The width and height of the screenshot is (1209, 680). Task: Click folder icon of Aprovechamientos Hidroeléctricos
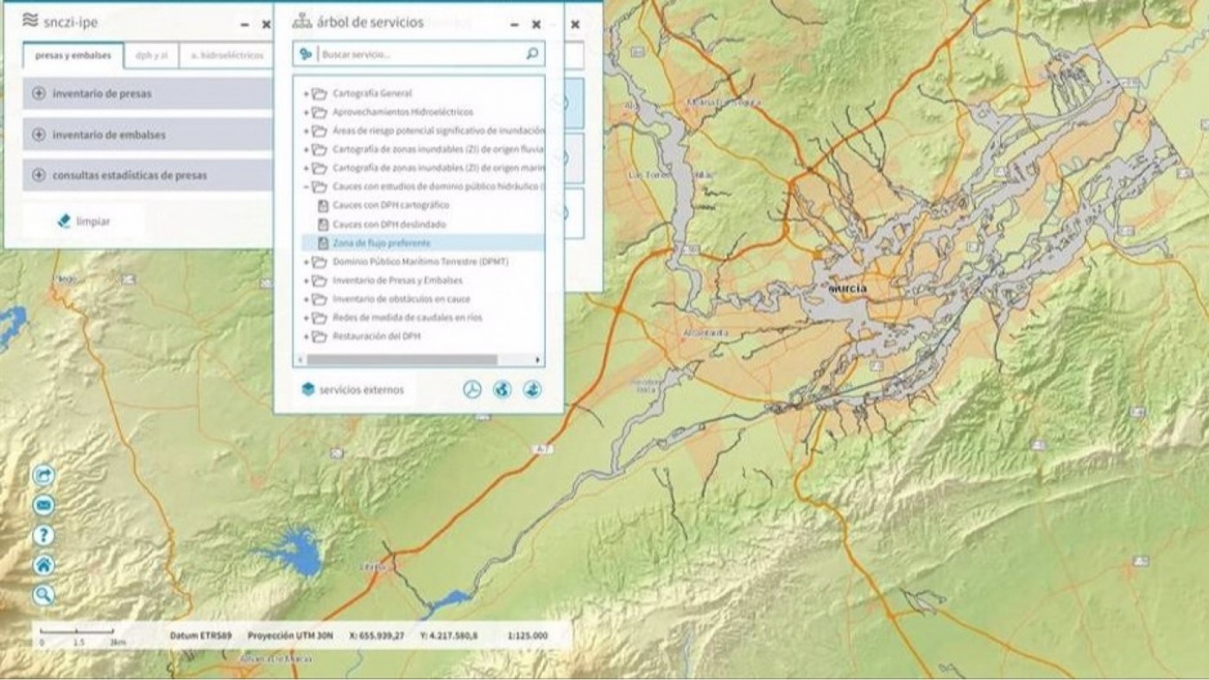[320, 112]
